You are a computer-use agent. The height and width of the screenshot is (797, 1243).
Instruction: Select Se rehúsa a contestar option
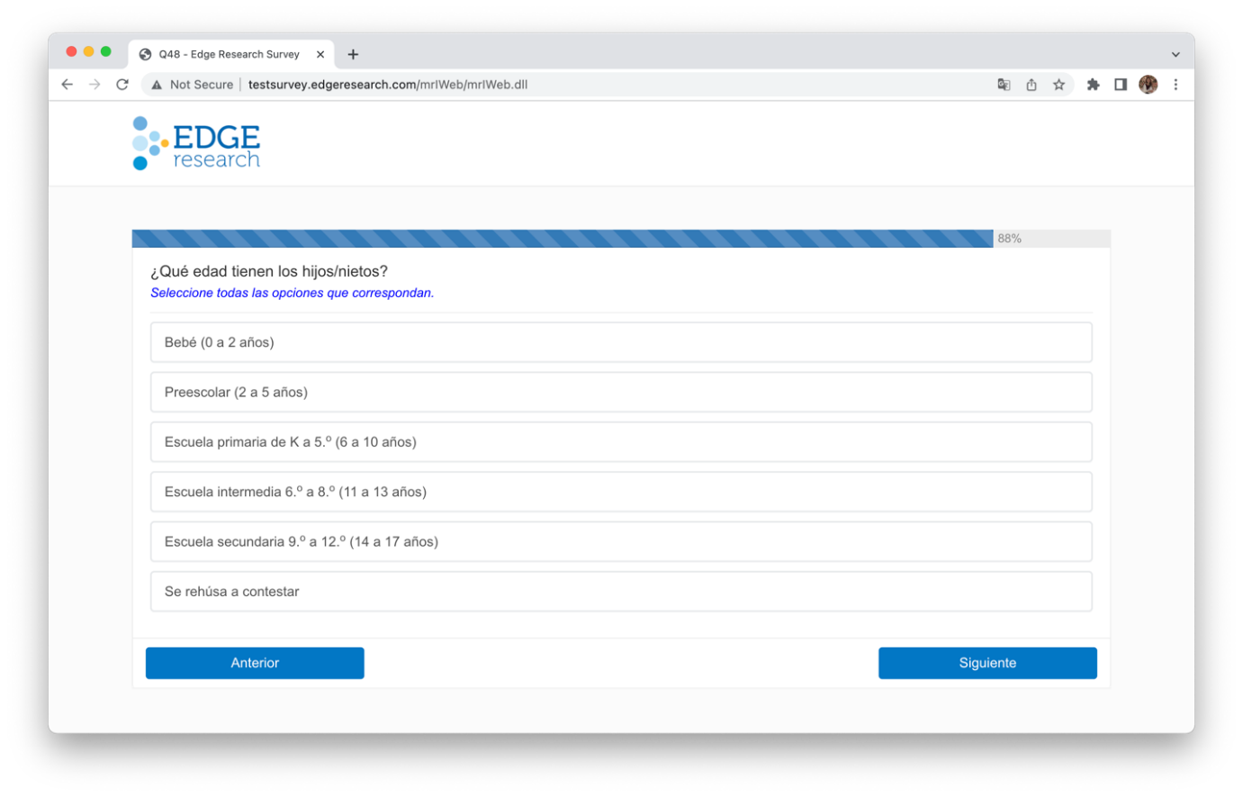click(x=621, y=592)
